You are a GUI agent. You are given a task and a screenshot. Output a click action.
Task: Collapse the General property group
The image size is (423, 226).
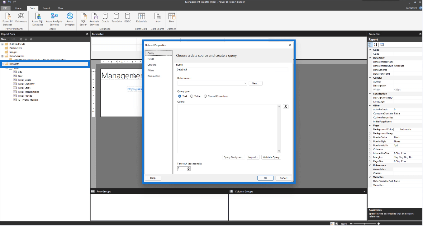click(370, 78)
